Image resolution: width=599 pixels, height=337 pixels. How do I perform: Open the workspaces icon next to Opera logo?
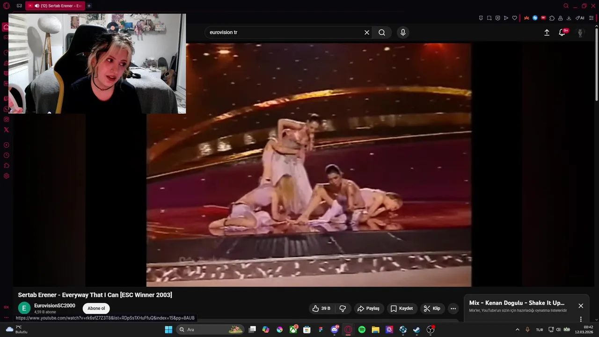[x=19, y=6]
